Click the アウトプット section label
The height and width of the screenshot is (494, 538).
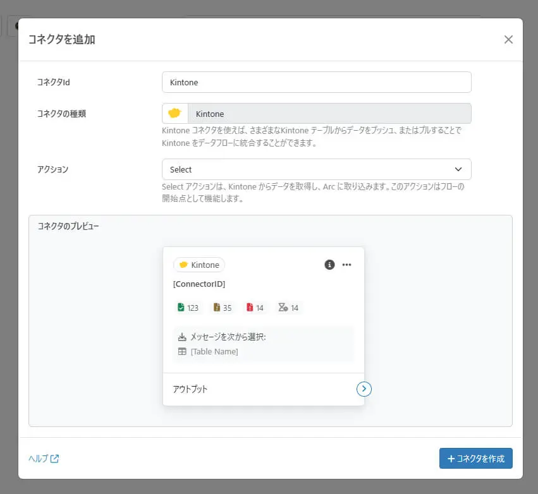(x=190, y=389)
